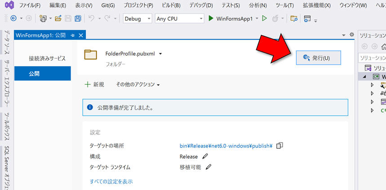Select 接続済みサービス in side navigation
The height and width of the screenshot is (190, 386).
(47, 58)
